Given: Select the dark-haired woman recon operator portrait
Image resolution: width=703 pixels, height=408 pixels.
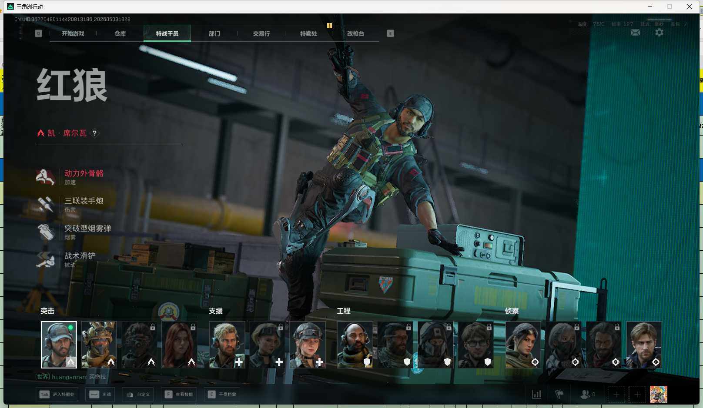Looking at the screenshot, I should click(523, 345).
